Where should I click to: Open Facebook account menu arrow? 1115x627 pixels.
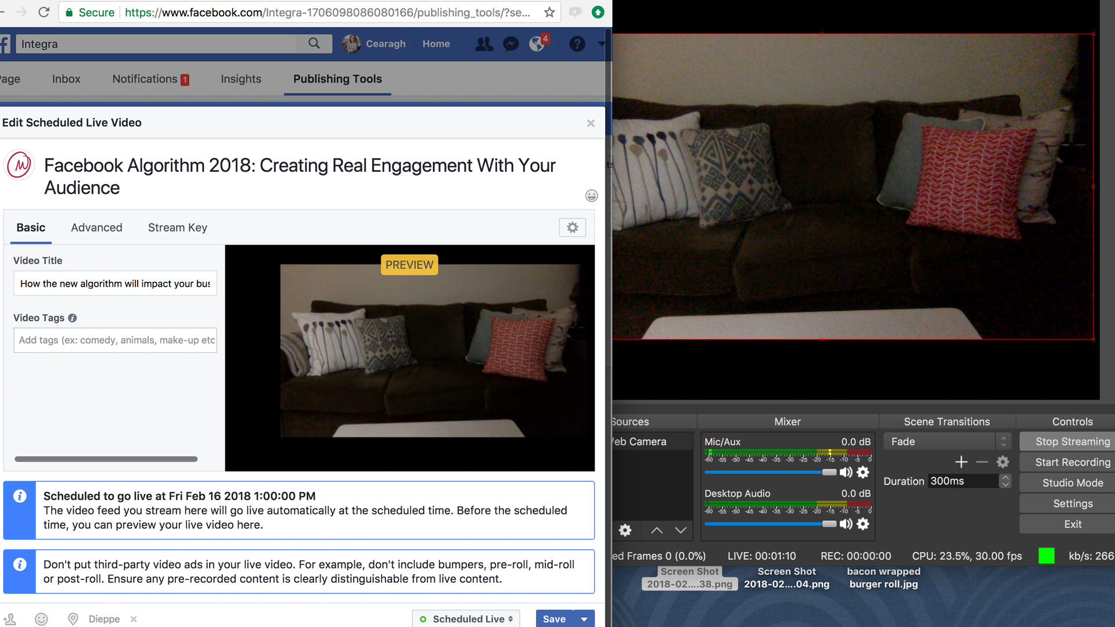601,44
